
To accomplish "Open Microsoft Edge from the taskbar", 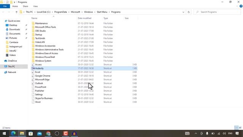I will pyautogui.click(x=13, y=134).
